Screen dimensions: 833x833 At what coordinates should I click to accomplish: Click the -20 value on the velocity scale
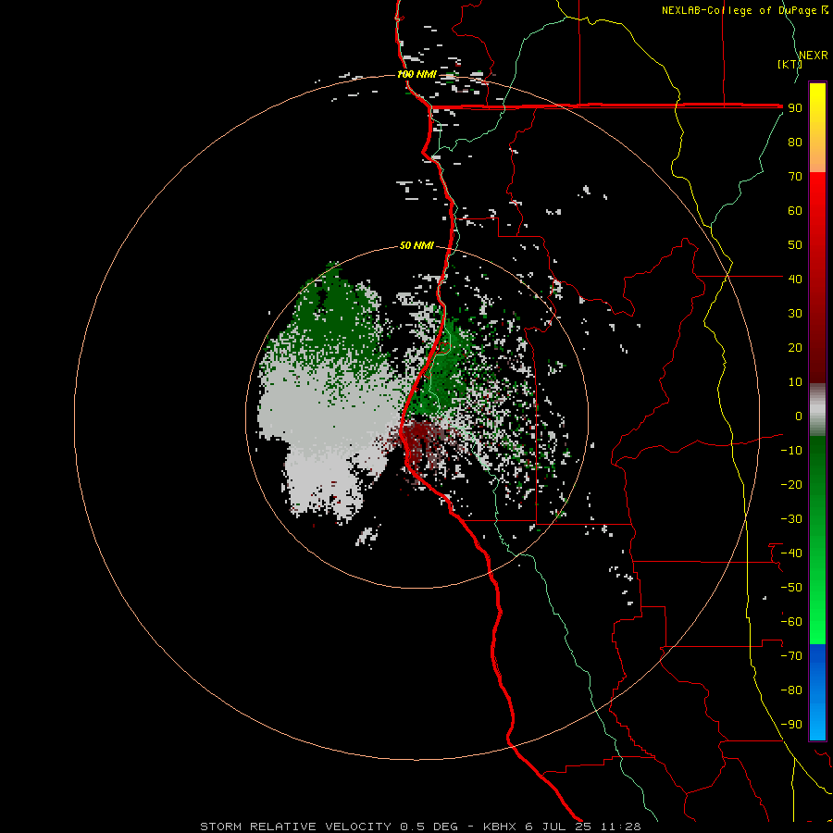pyautogui.click(x=791, y=484)
